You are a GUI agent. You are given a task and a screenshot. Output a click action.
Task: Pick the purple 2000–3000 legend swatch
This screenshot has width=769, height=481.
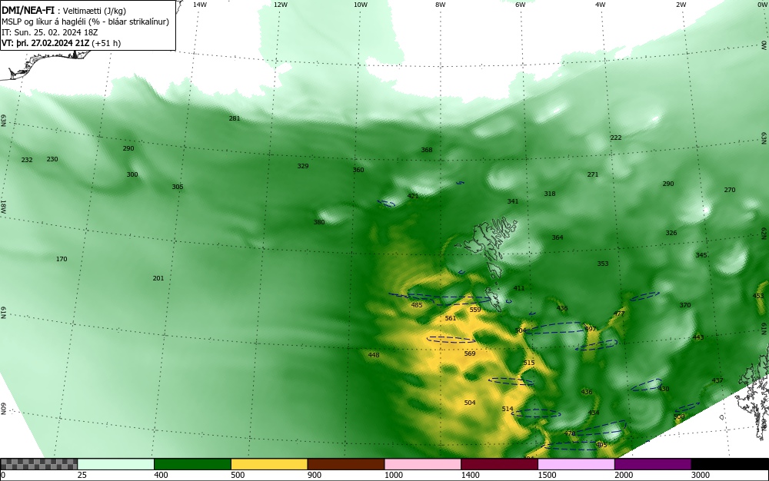point(653,464)
